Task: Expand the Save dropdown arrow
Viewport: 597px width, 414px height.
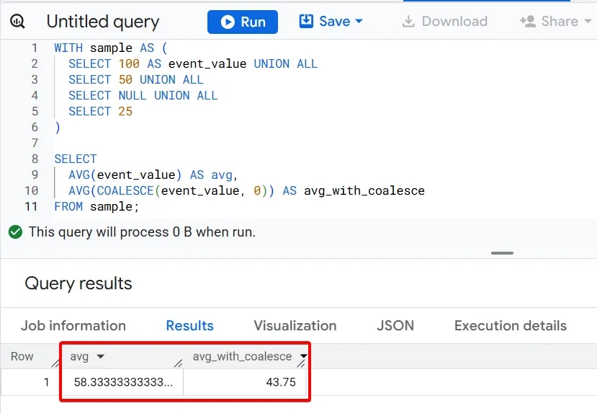Action: [x=359, y=22]
